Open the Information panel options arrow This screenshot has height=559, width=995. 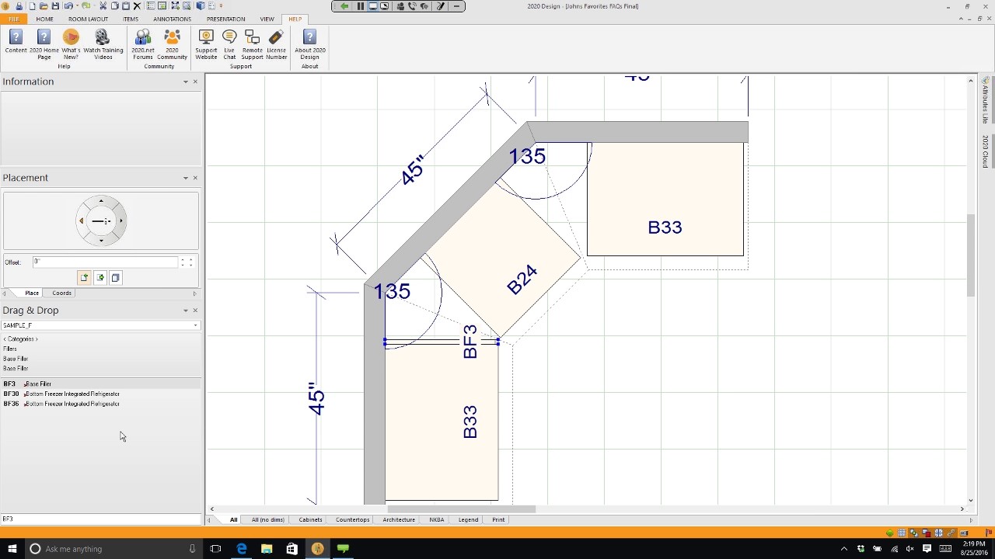pyautogui.click(x=186, y=82)
